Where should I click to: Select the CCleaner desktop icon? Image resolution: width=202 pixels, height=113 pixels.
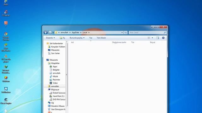click(x=6, y=13)
